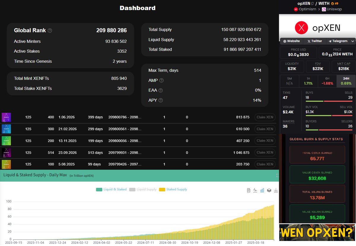Toggle chart stack icon
The width and height of the screenshot is (356, 246).
tap(269, 190)
